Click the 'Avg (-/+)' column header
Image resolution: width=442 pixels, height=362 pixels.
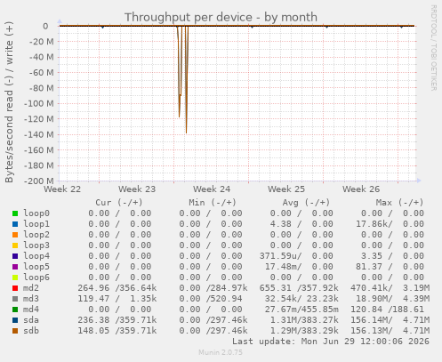(x=306, y=203)
